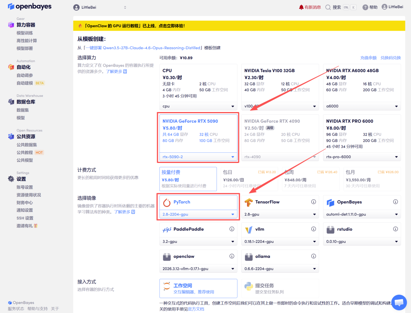Click the 算力容器 Gear sidebar icon
Viewport: 411px width, 313px height.
click(x=11, y=25)
